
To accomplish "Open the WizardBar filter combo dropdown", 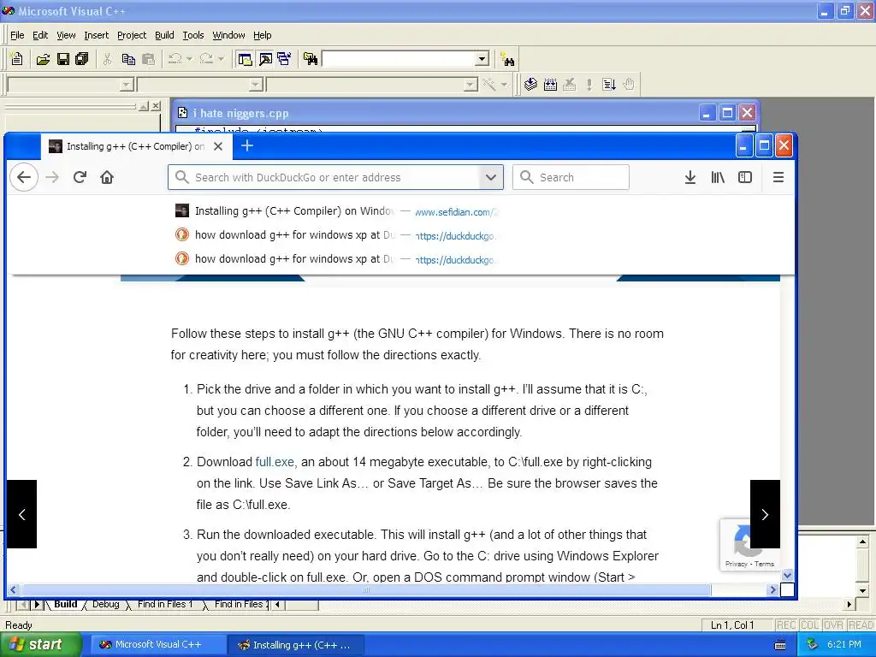I will tap(255, 85).
